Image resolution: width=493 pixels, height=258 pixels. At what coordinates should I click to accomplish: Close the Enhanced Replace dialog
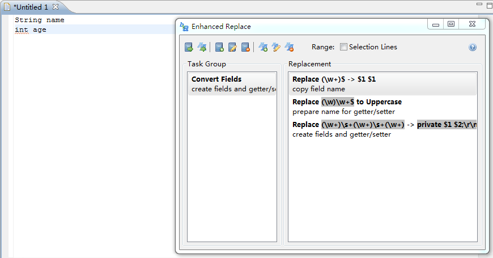point(472,24)
